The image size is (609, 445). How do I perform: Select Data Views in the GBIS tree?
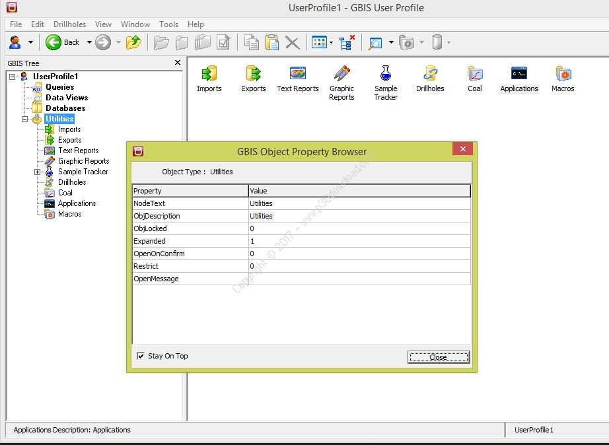67,98
